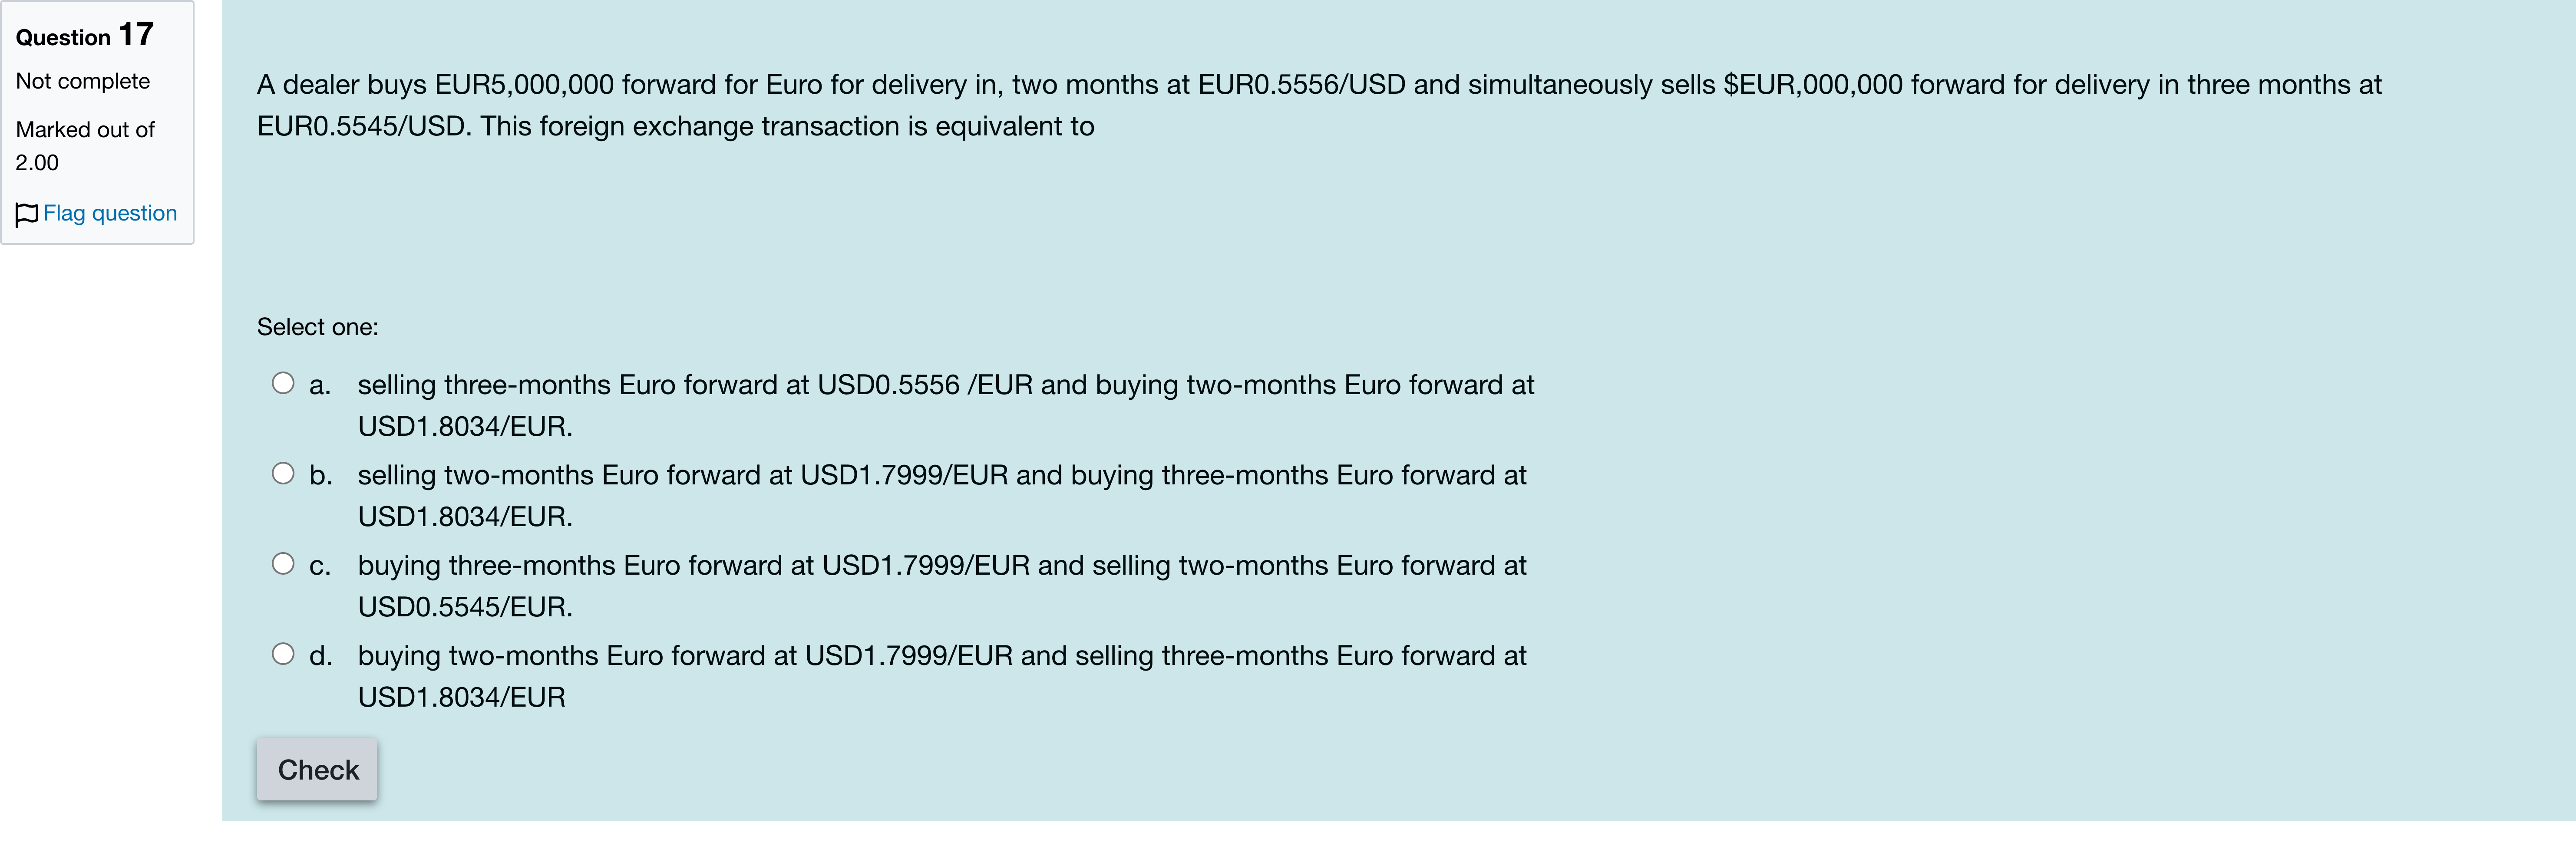Click the 'b.' answer letter label
This screenshot has height=849, width=2576.
[x=320, y=475]
